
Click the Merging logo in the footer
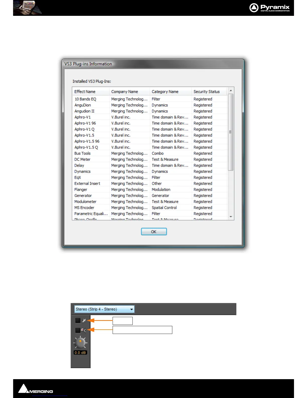pos(36,389)
